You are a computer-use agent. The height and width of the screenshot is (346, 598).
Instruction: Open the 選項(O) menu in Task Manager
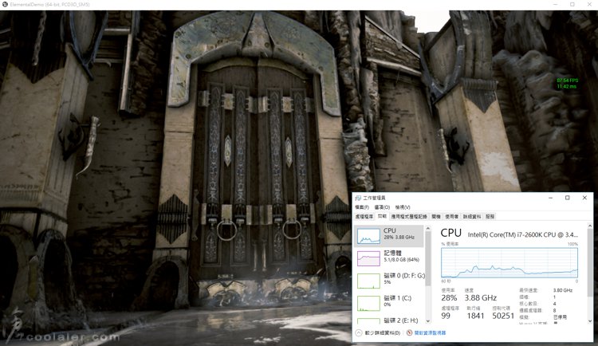click(382, 207)
